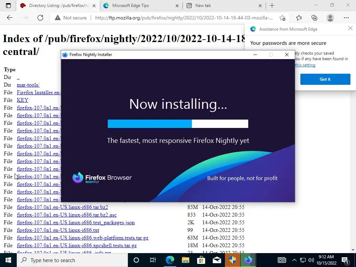Image resolution: width=356 pixels, height=267 pixels.
Task: Switch to the Microsoft Edge Tips tab
Action: click(141, 6)
